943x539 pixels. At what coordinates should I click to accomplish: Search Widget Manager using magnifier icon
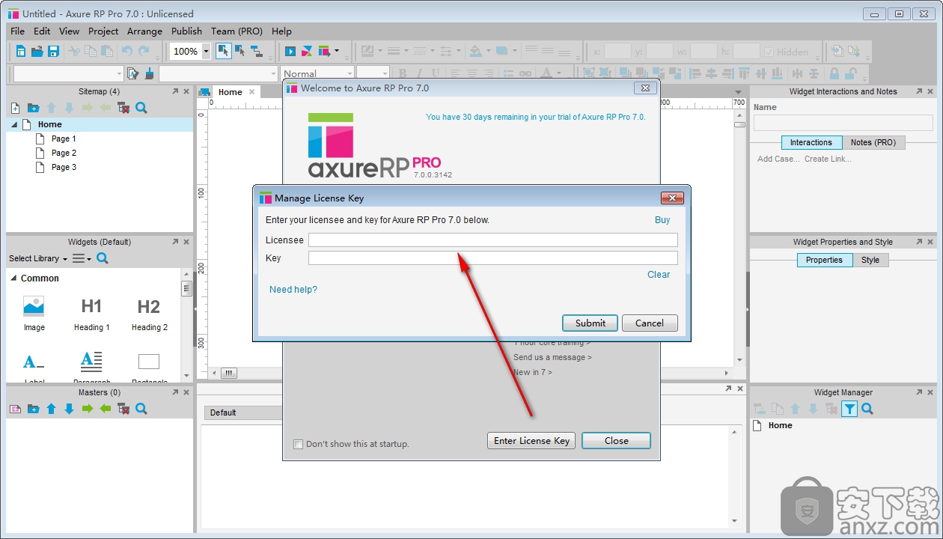[867, 409]
